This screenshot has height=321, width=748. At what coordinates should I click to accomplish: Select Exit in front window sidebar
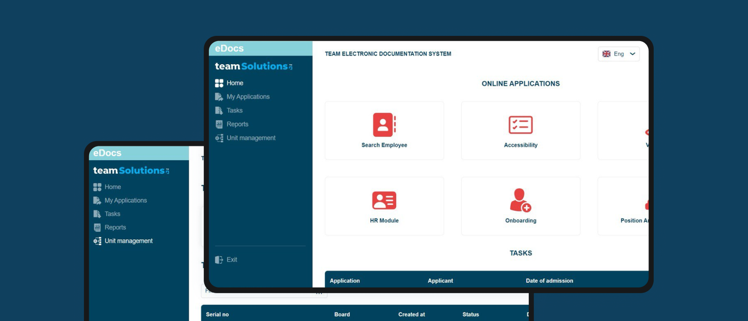[x=232, y=260]
